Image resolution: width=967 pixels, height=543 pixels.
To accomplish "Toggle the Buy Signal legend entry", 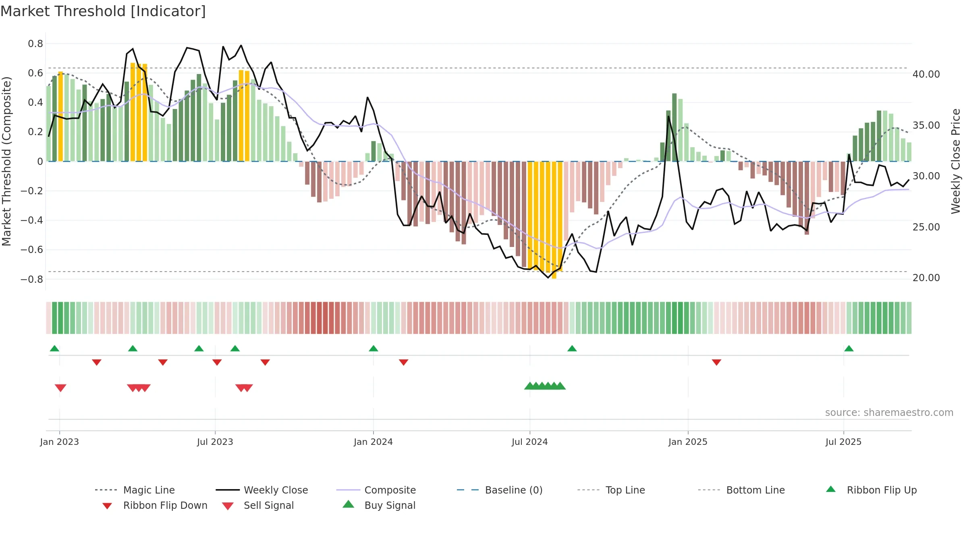I will coord(379,505).
